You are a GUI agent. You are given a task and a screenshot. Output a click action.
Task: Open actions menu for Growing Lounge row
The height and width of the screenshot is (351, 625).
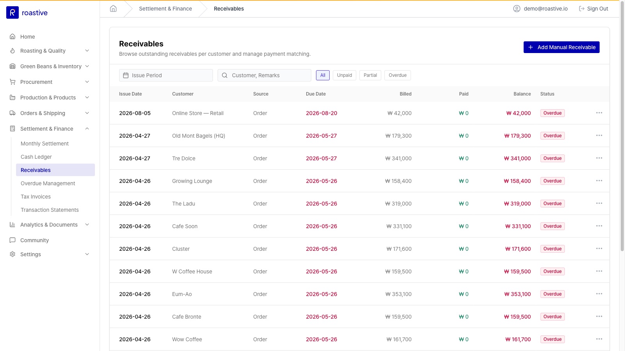click(x=599, y=181)
